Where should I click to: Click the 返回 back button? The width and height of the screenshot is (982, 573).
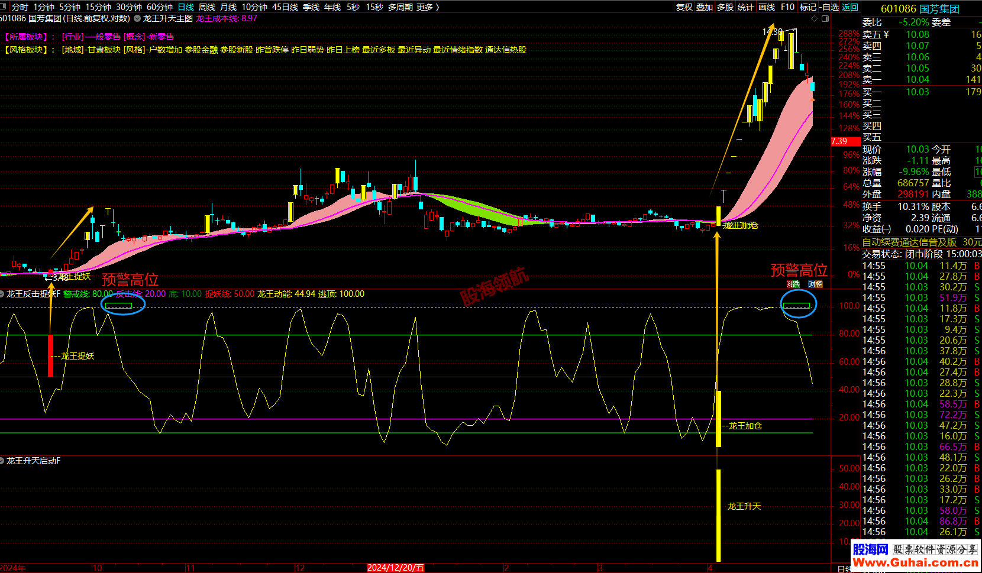[x=850, y=7]
